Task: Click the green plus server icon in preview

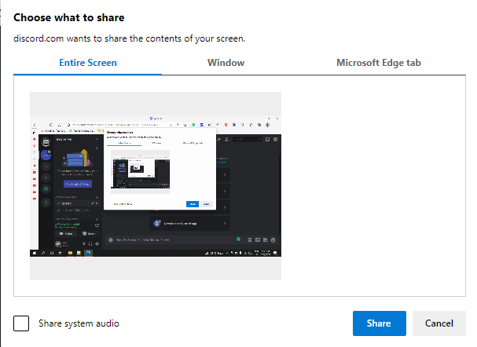Action: [x=46, y=177]
